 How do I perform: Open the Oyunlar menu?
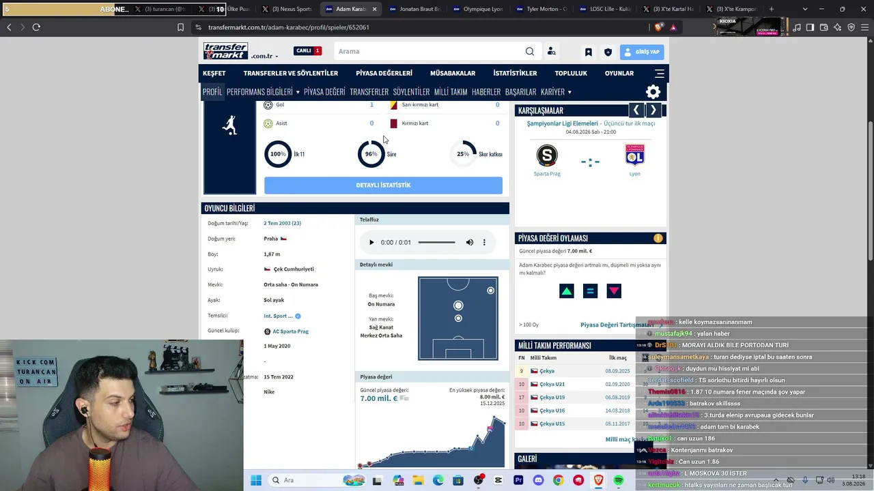click(619, 73)
